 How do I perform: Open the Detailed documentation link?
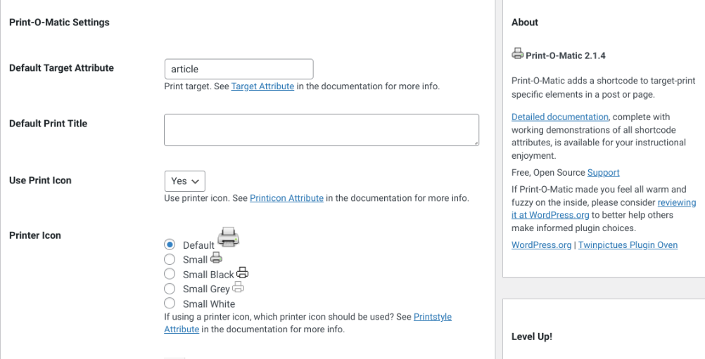pyautogui.click(x=560, y=117)
